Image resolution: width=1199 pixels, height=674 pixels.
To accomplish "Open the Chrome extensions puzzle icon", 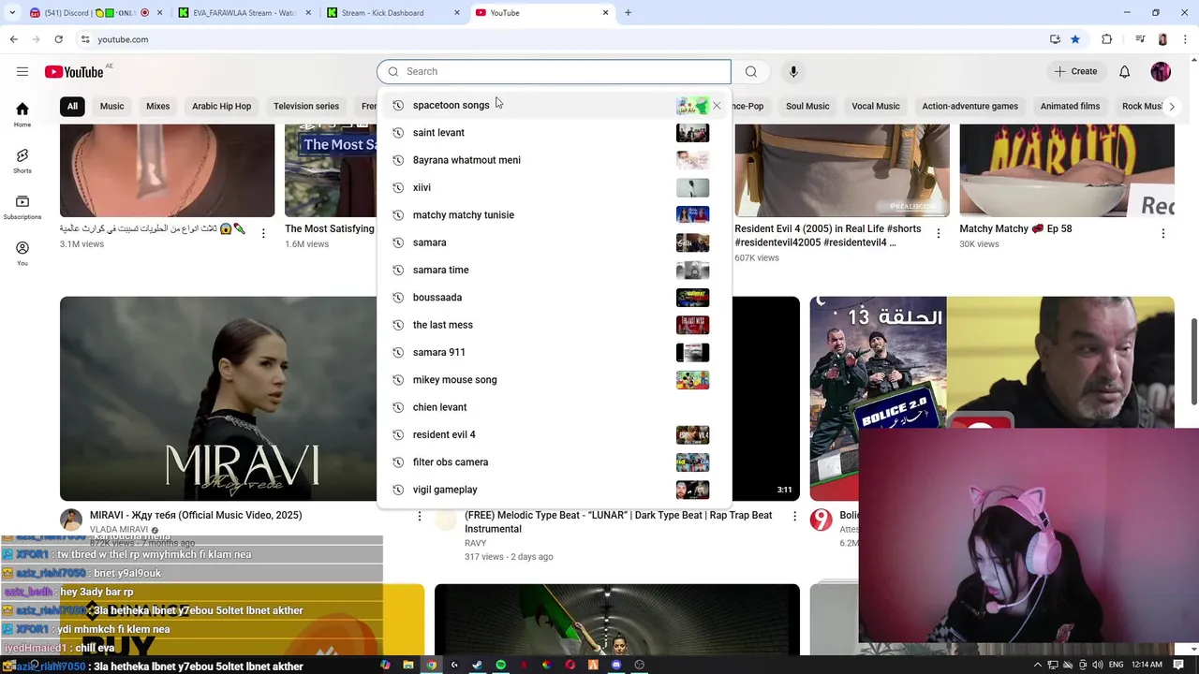I will (x=1106, y=39).
